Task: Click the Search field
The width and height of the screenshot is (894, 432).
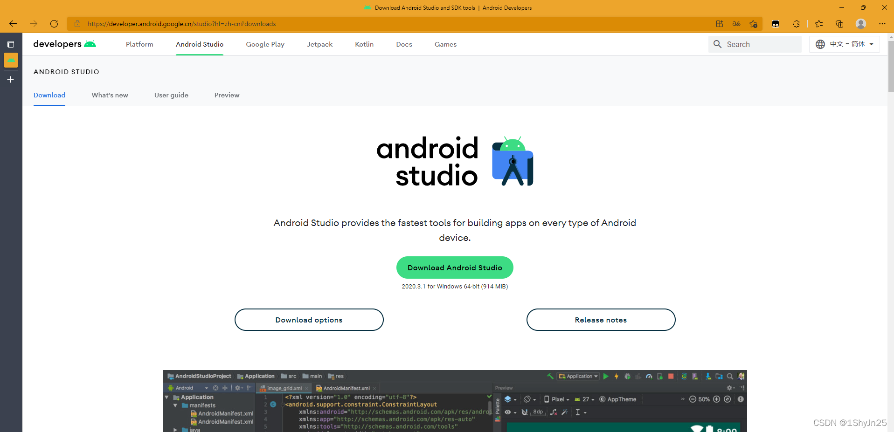Action: [755, 44]
